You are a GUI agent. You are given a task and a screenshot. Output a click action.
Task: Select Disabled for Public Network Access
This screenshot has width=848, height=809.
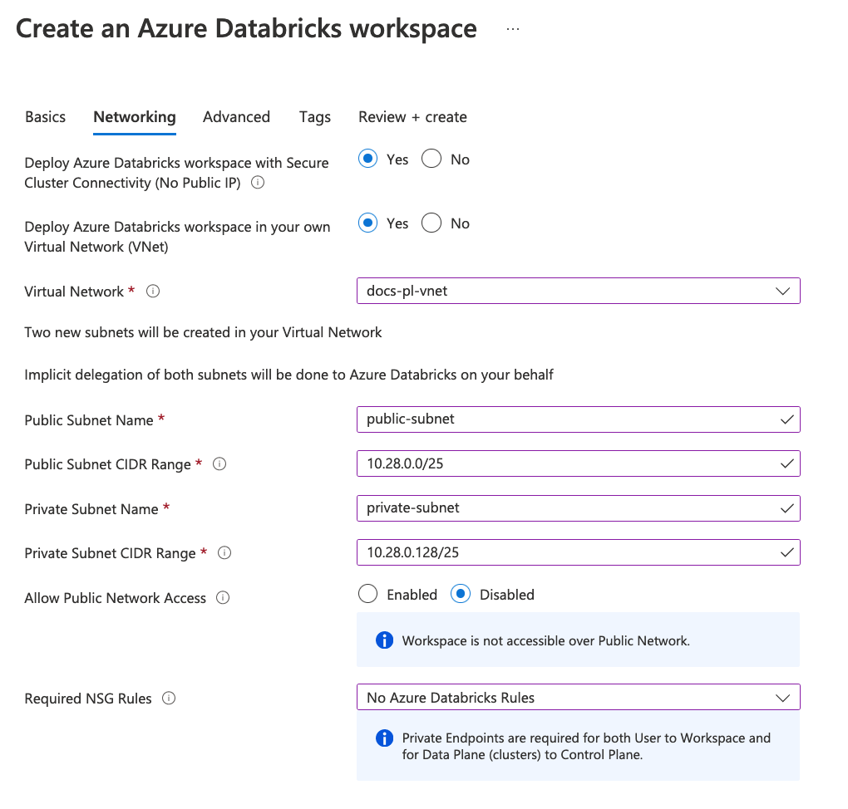tap(461, 594)
